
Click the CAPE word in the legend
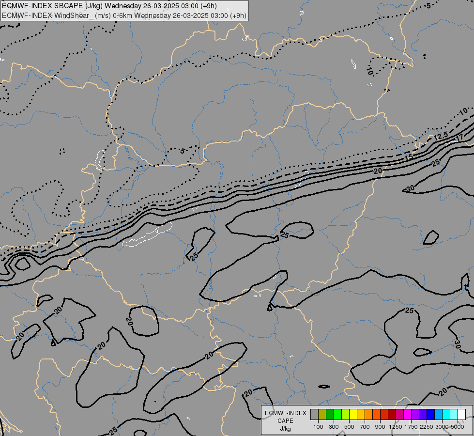click(285, 421)
